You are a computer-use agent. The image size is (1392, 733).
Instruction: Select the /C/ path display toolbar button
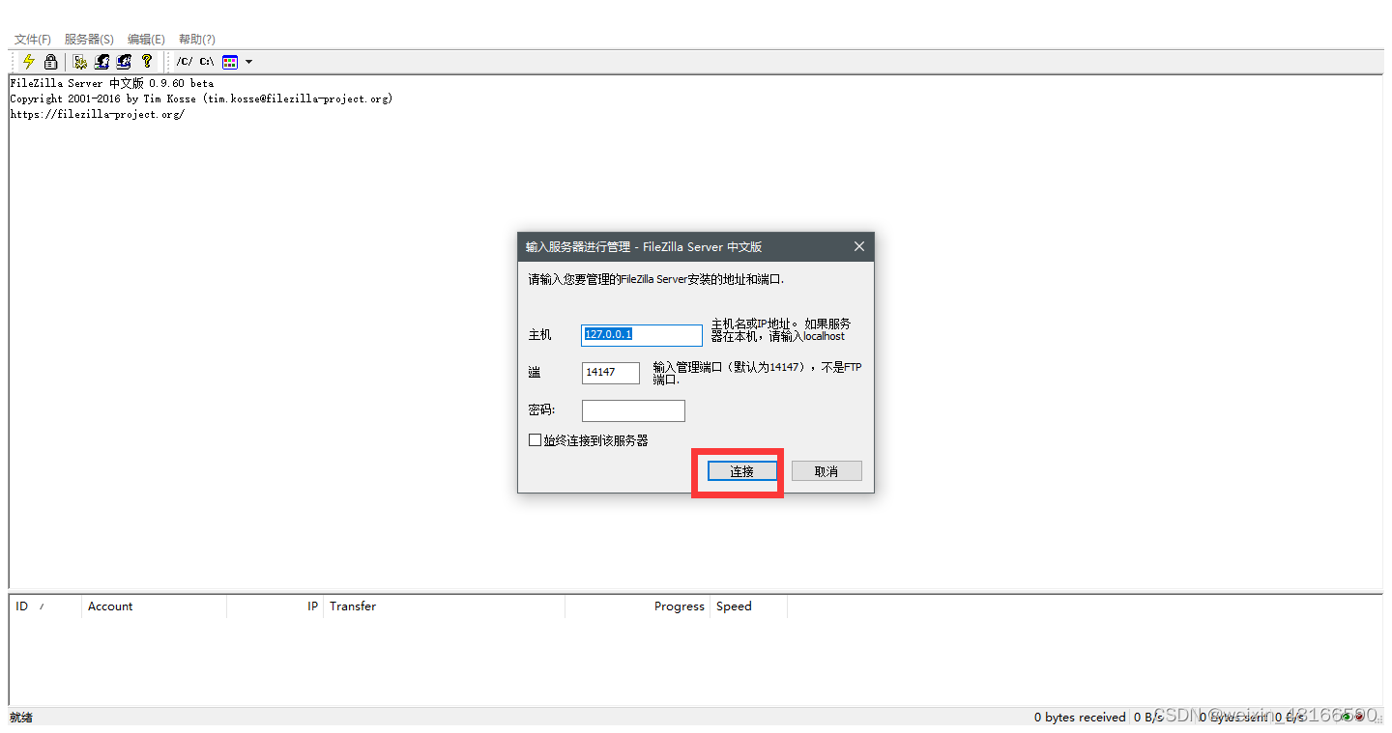pyautogui.click(x=185, y=62)
